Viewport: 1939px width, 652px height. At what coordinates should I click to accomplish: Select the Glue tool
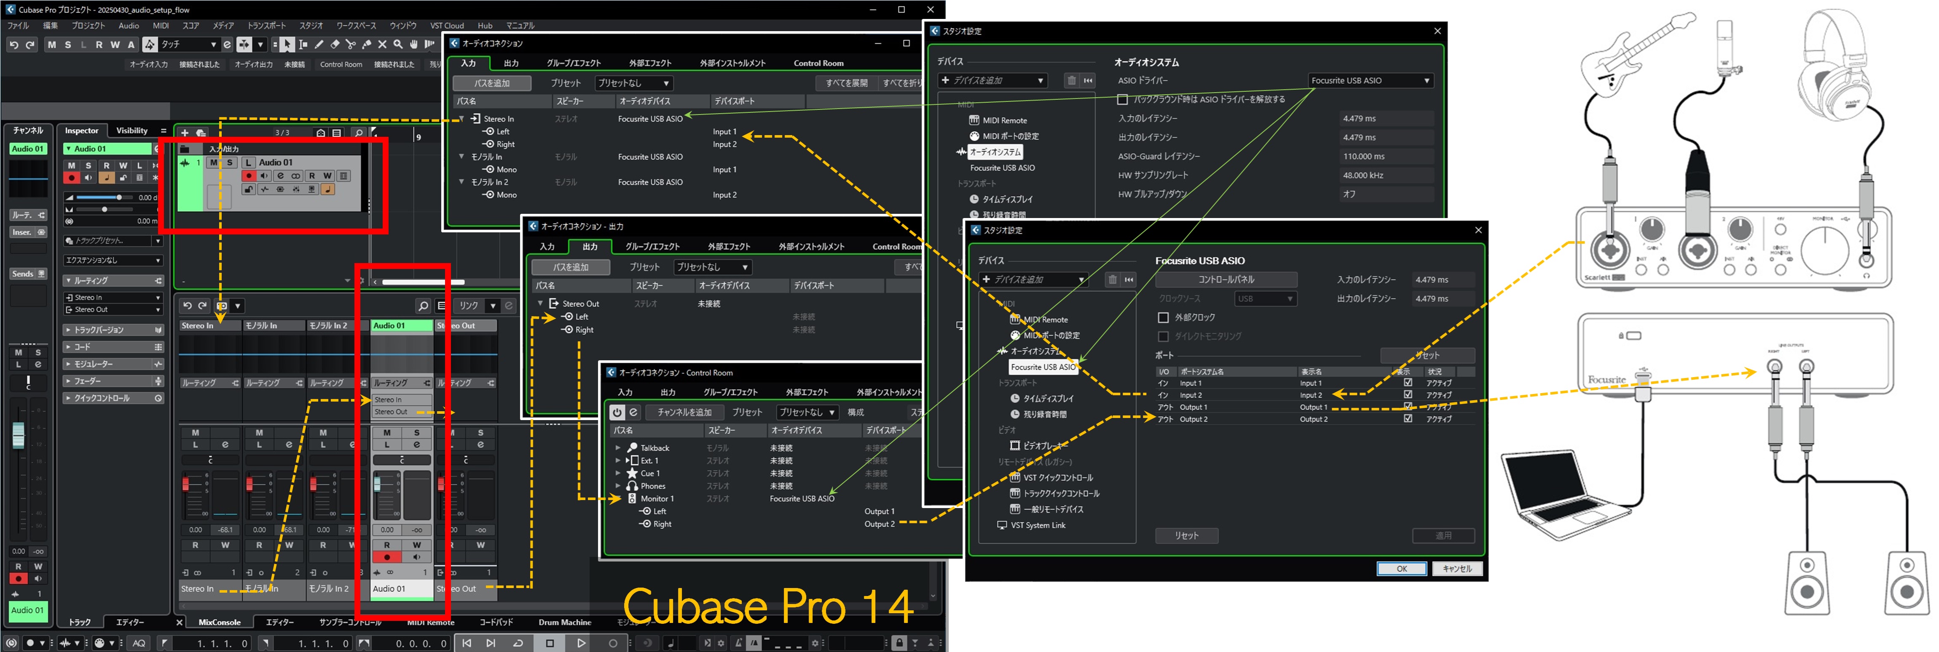pyautogui.click(x=367, y=45)
